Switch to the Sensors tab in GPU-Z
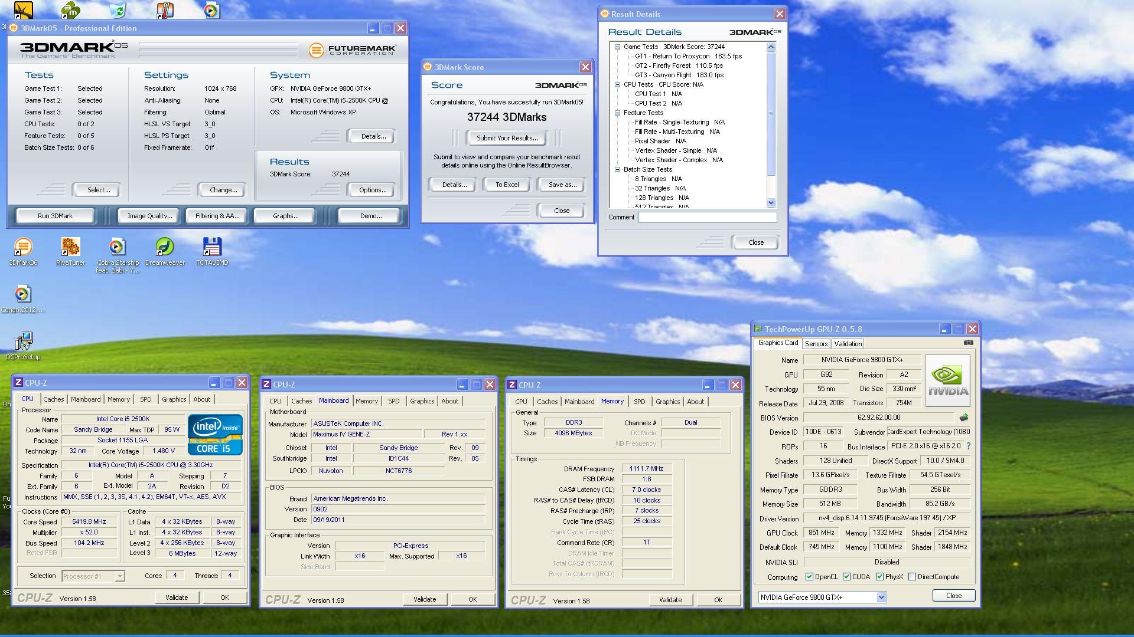The width and height of the screenshot is (1134, 637). point(816,344)
